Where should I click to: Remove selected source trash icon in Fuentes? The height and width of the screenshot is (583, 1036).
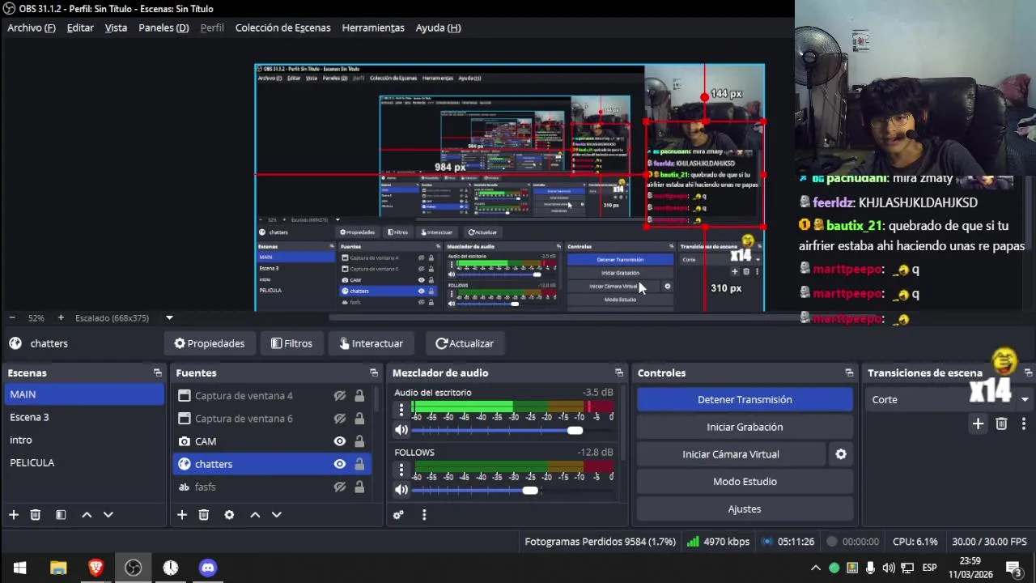point(204,515)
